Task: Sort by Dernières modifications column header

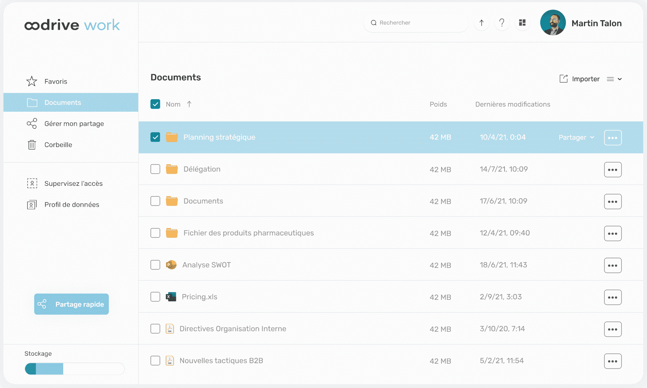Action: point(513,104)
